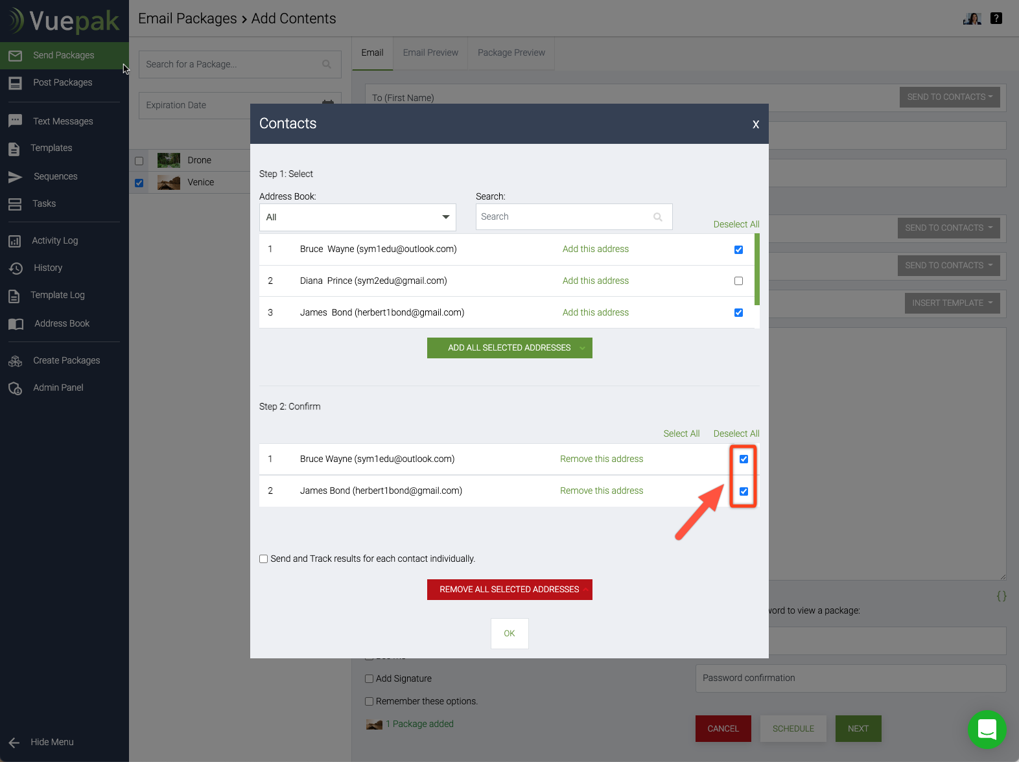Expand Remove All Selected Addresses dropdown arrow

(x=585, y=590)
